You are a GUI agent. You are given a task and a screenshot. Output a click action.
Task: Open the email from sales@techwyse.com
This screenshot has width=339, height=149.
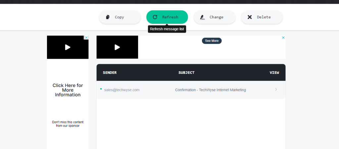tap(121, 90)
